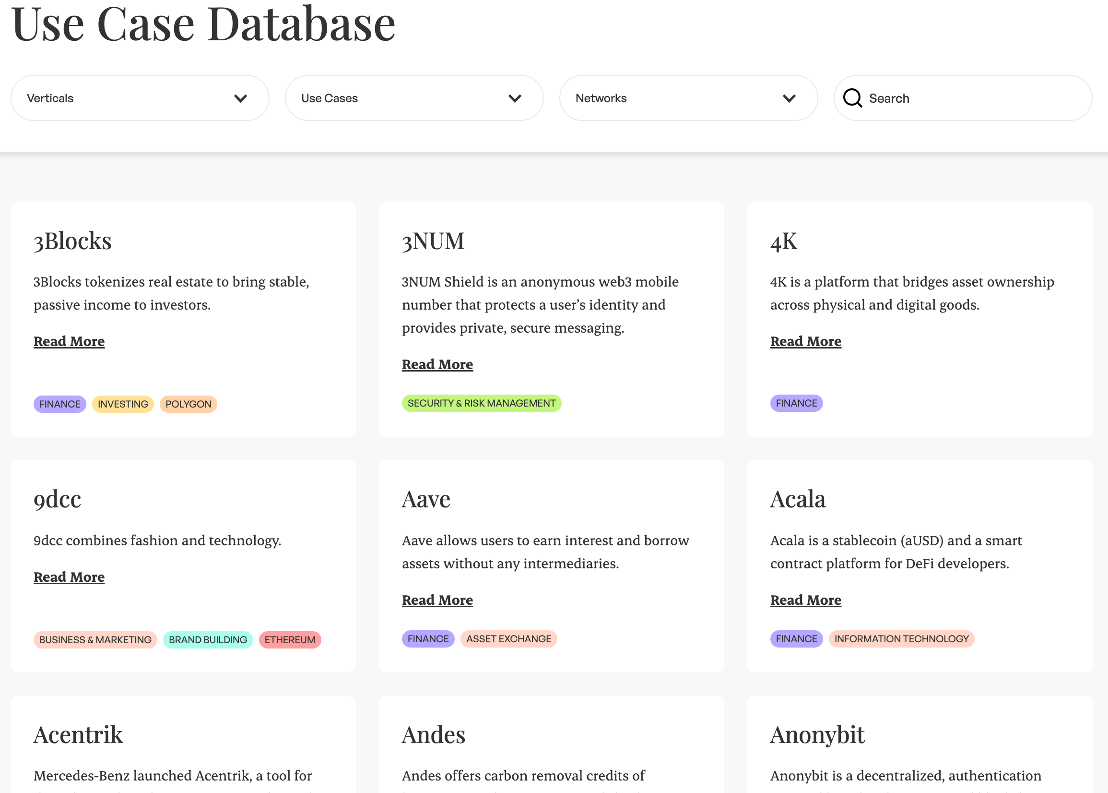Open Read More link for 9dcc
1108x793 pixels.
[69, 577]
